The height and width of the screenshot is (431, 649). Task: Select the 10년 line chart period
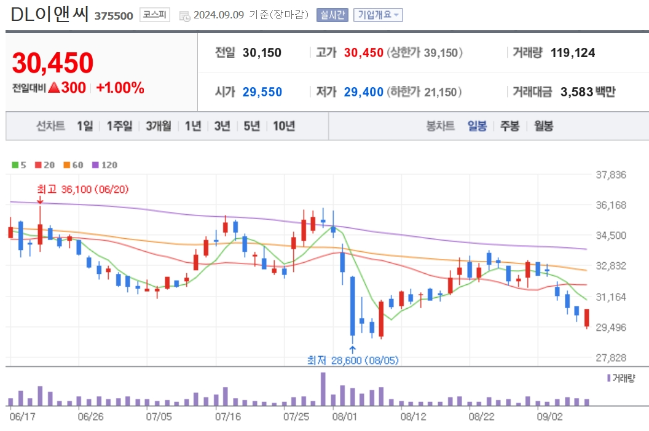point(284,126)
